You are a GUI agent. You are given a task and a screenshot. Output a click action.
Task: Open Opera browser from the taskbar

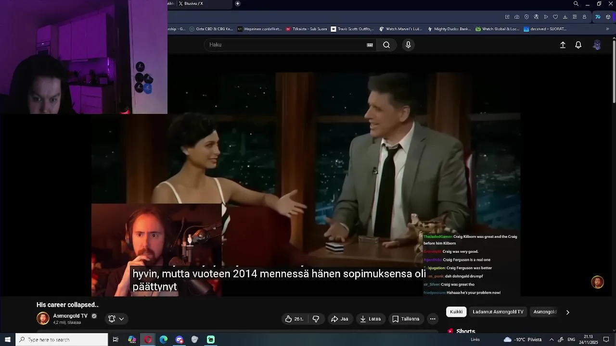pos(148,340)
